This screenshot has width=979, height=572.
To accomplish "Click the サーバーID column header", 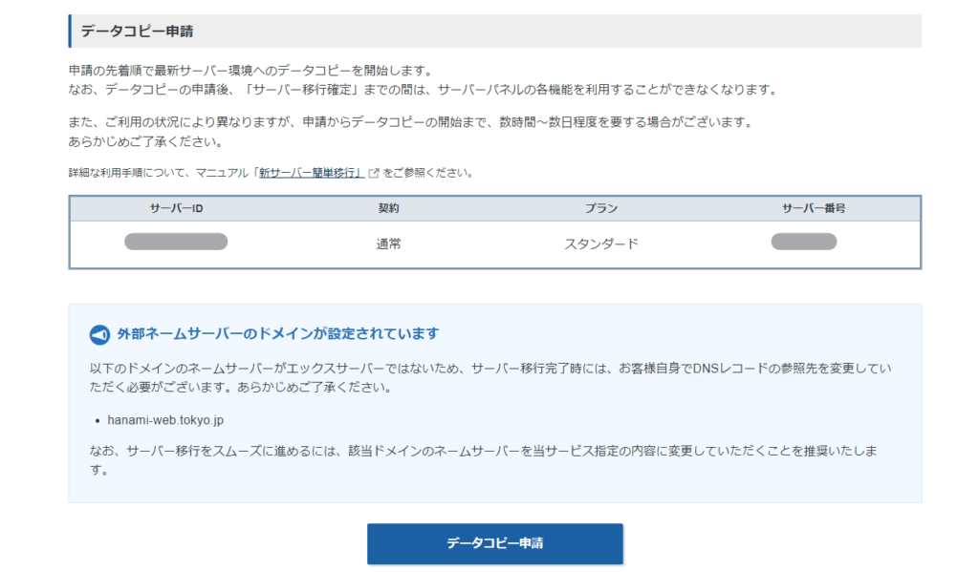I will 176,208.
